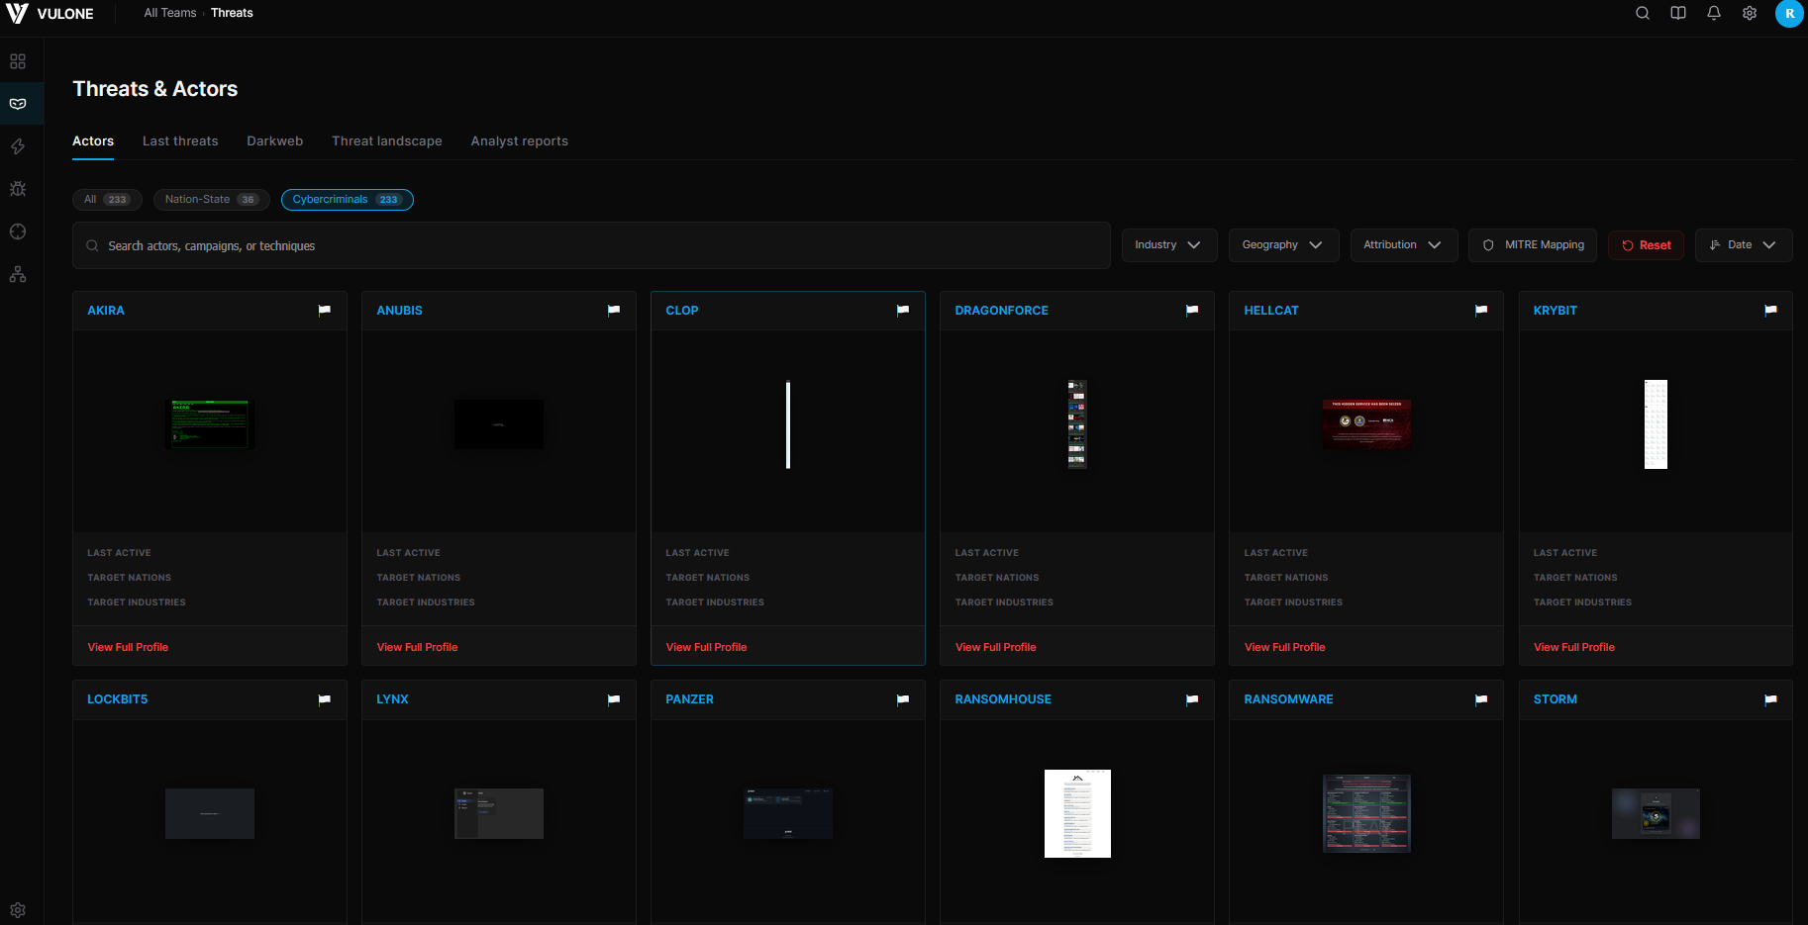Screen dimensions: 1808x925
Task: Open the STORM actor title
Action: pos(1556,699)
